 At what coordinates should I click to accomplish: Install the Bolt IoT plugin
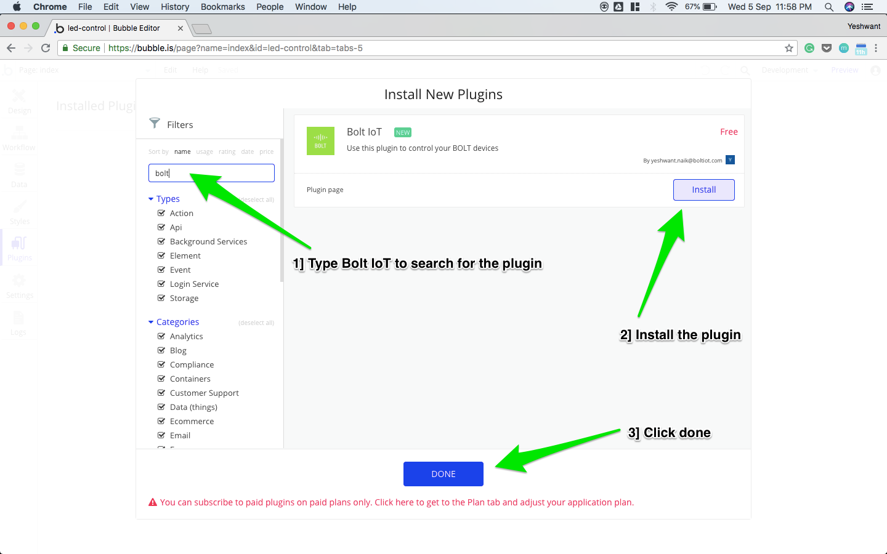[x=704, y=190]
